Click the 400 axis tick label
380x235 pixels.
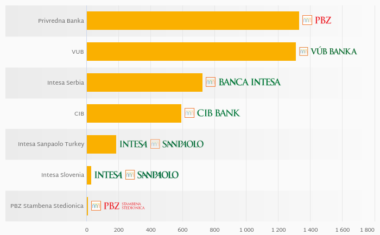150,230
